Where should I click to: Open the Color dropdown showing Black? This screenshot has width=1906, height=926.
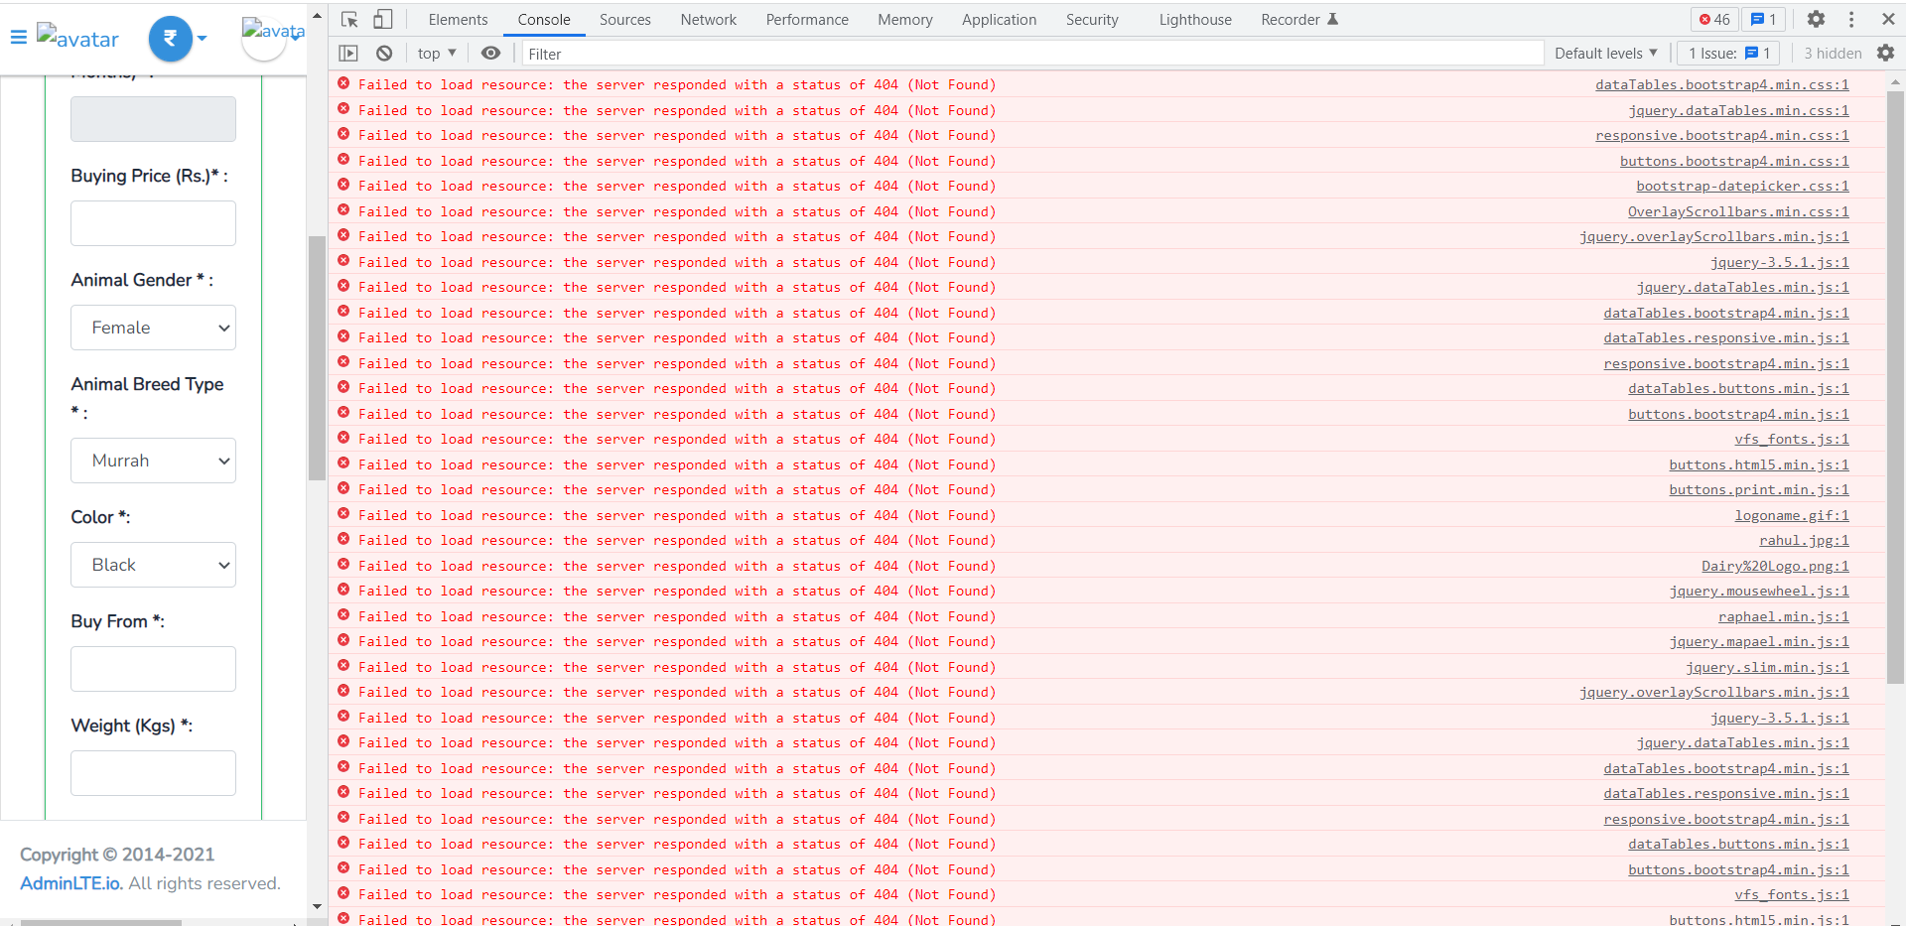[x=153, y=565]
